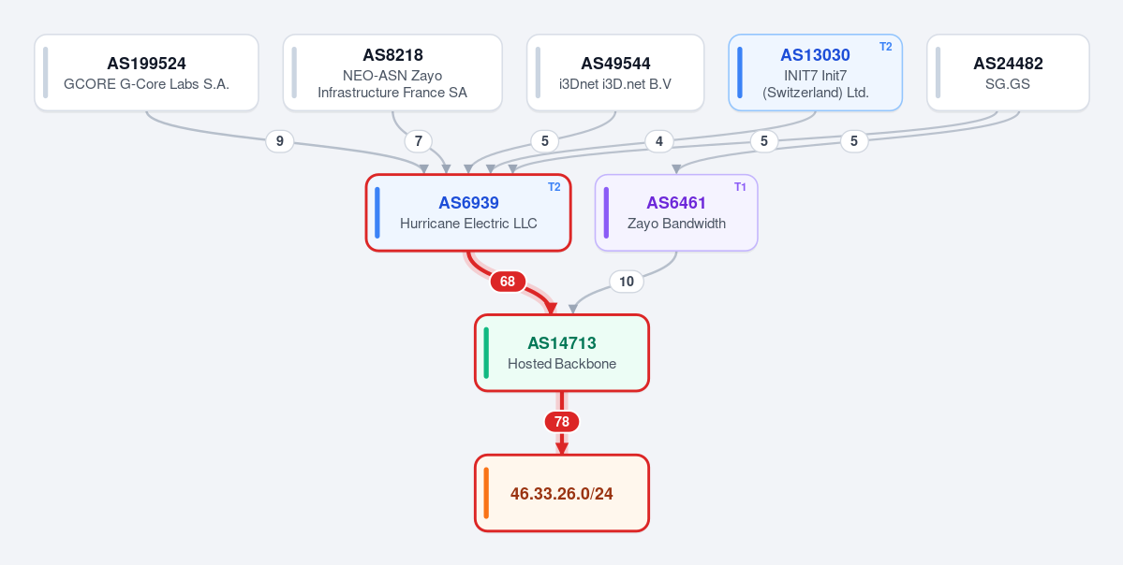1123x565 pixels.
Task: Open the AS13030 INIT7 node
Action: 815,73
